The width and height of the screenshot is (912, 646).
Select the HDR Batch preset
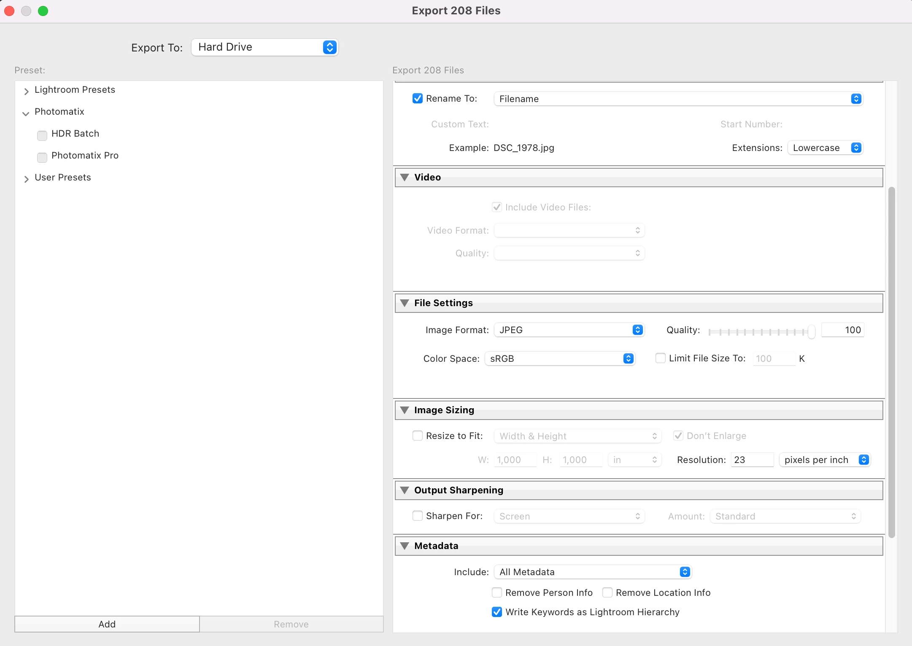(75, 134)
